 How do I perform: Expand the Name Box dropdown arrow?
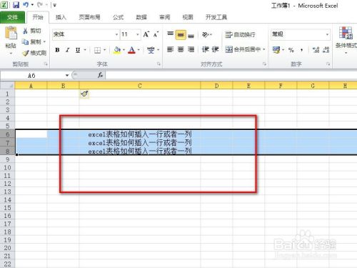click(x=67, y=76)
